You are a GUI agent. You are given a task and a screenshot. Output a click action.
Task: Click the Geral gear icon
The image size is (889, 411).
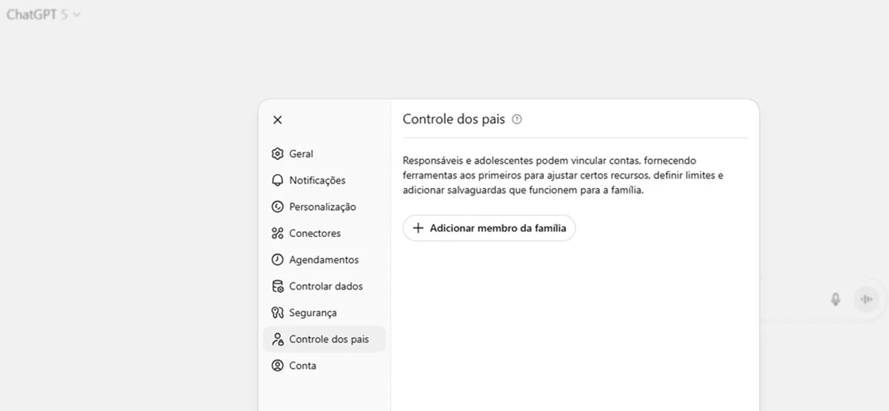(278, 154)
